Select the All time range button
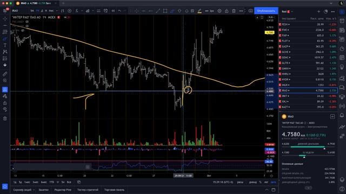This screenshot has height=194, width=346. 69,182
